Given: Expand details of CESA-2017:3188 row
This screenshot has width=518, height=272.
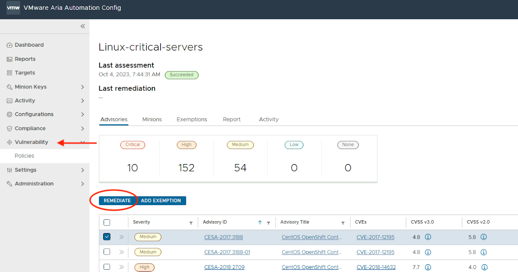Looking at the screenshot, I should [x=121, y=237].
